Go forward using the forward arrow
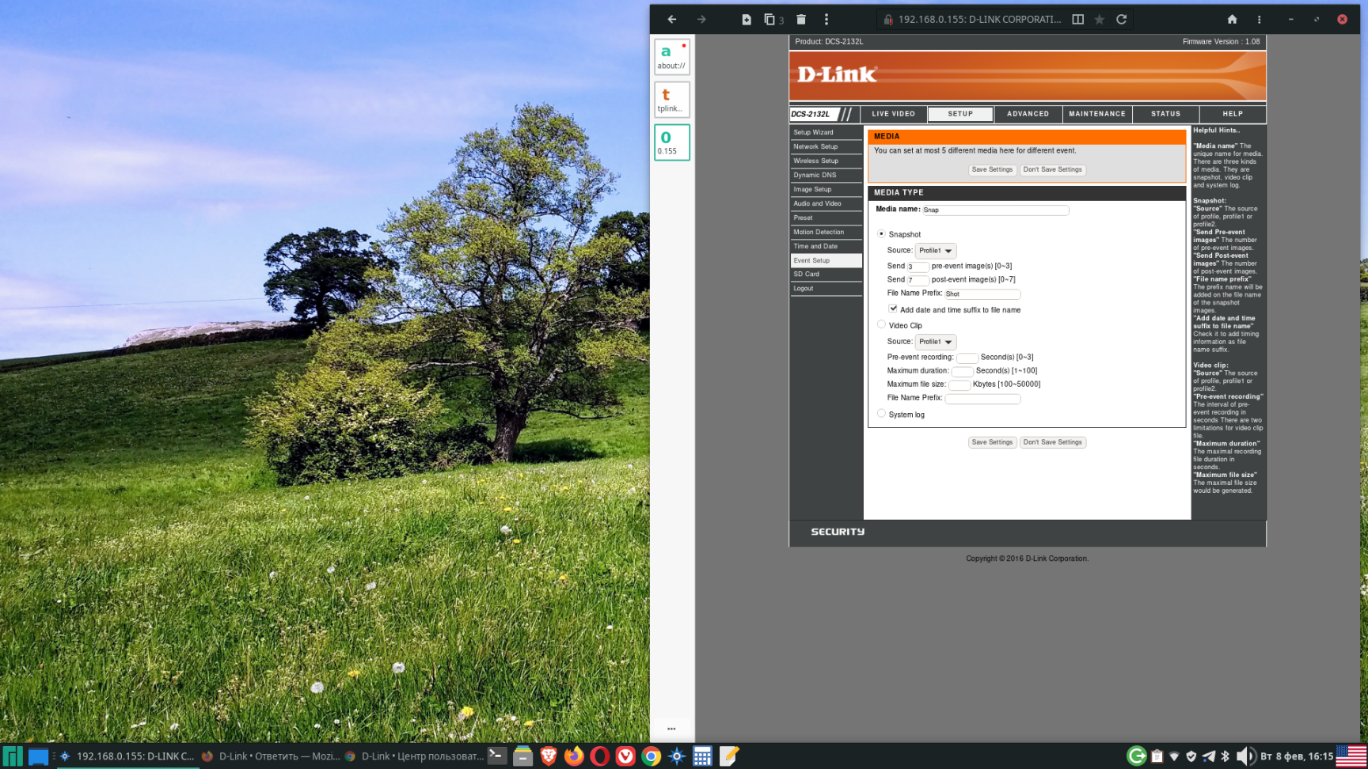1368x769 pixels. coord(701,20)
